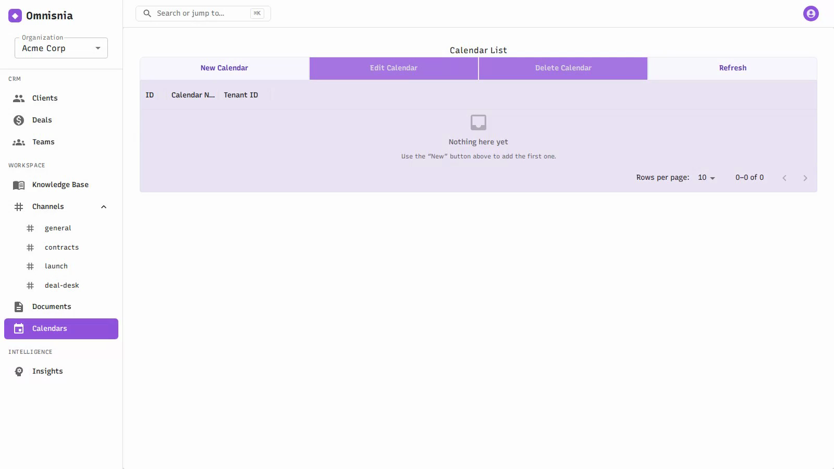
Task: Click the Omnisnia brand name
Action: [50, 16]
